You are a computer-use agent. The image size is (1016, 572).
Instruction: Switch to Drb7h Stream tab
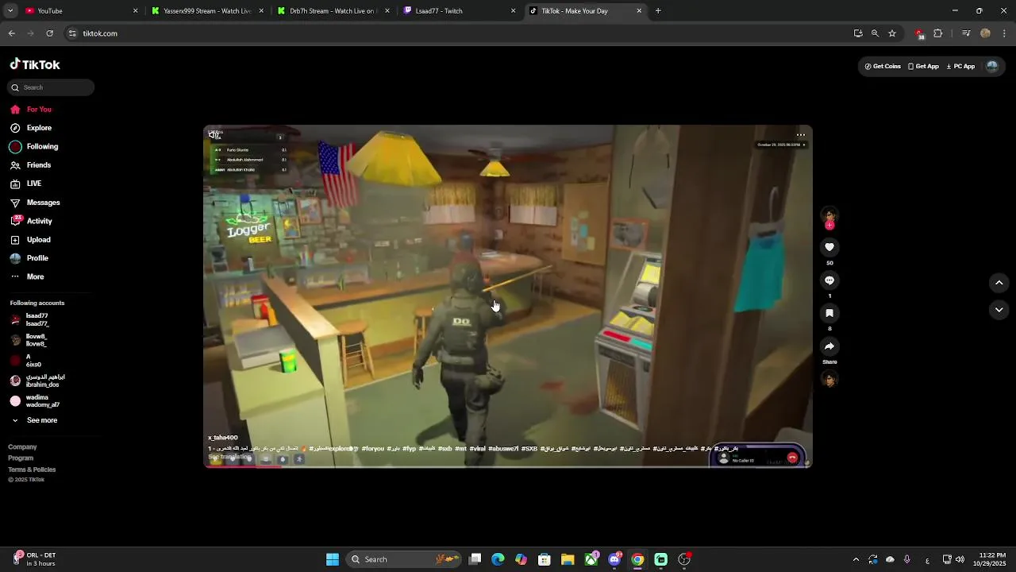pyautogui.click(x=333, y=11)
